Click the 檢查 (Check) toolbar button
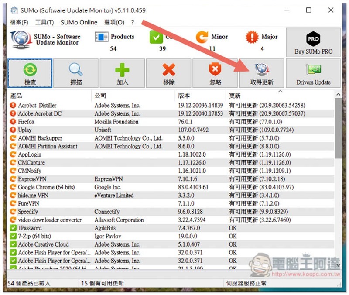 30,73
